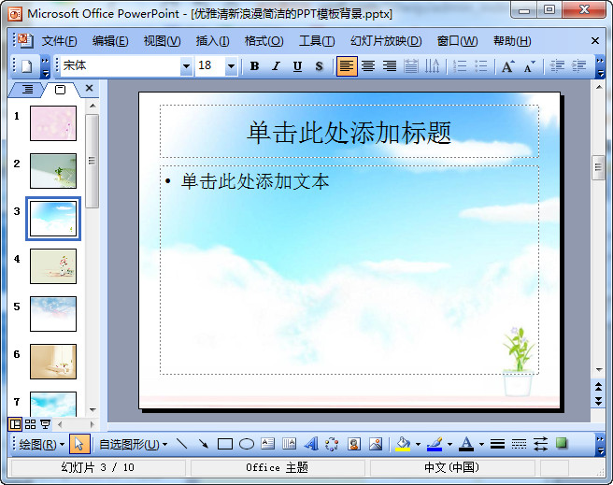This screenshot has width=613, height=485.
Task: Open the 自选图形(U) AutoShapes menu
Action: [133, 444]
